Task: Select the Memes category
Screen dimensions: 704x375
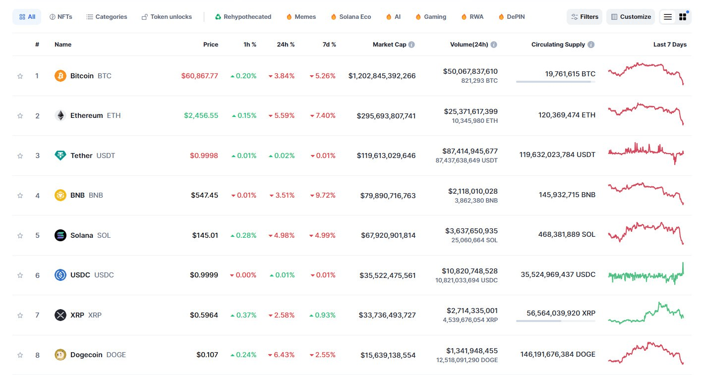Action: point(301,17)
